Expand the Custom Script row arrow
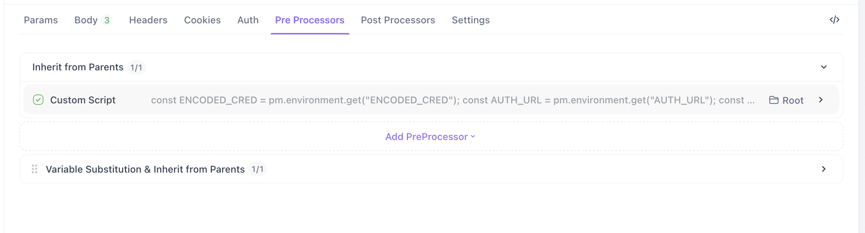The image size is (865, 233). pyautogui.click(x=820, y=100)
